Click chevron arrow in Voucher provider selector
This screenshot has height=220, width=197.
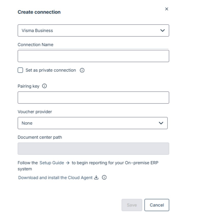161,123
